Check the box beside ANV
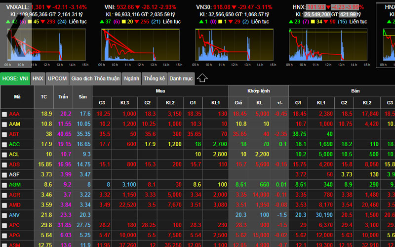 4,215
